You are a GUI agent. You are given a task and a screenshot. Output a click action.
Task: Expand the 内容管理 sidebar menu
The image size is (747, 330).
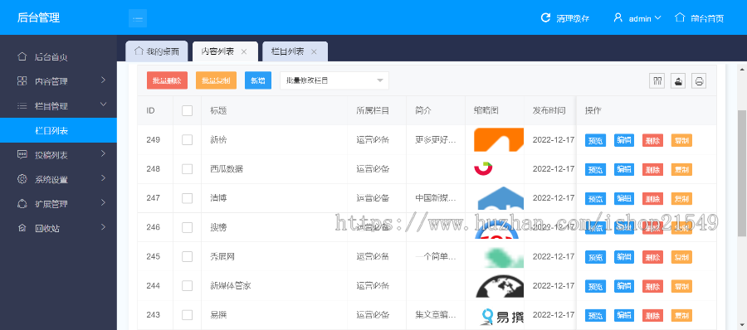104,80
